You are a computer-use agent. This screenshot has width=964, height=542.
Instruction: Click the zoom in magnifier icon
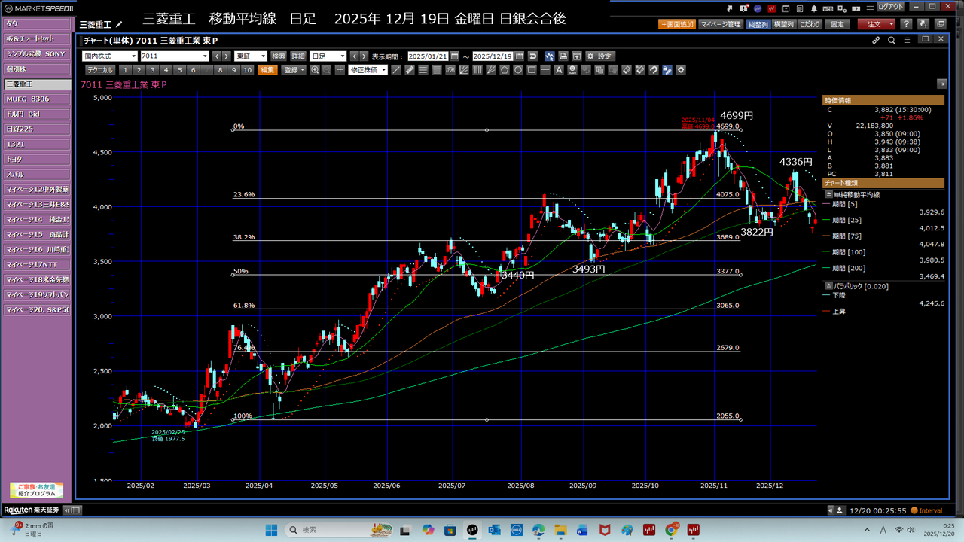coord(315,70)
